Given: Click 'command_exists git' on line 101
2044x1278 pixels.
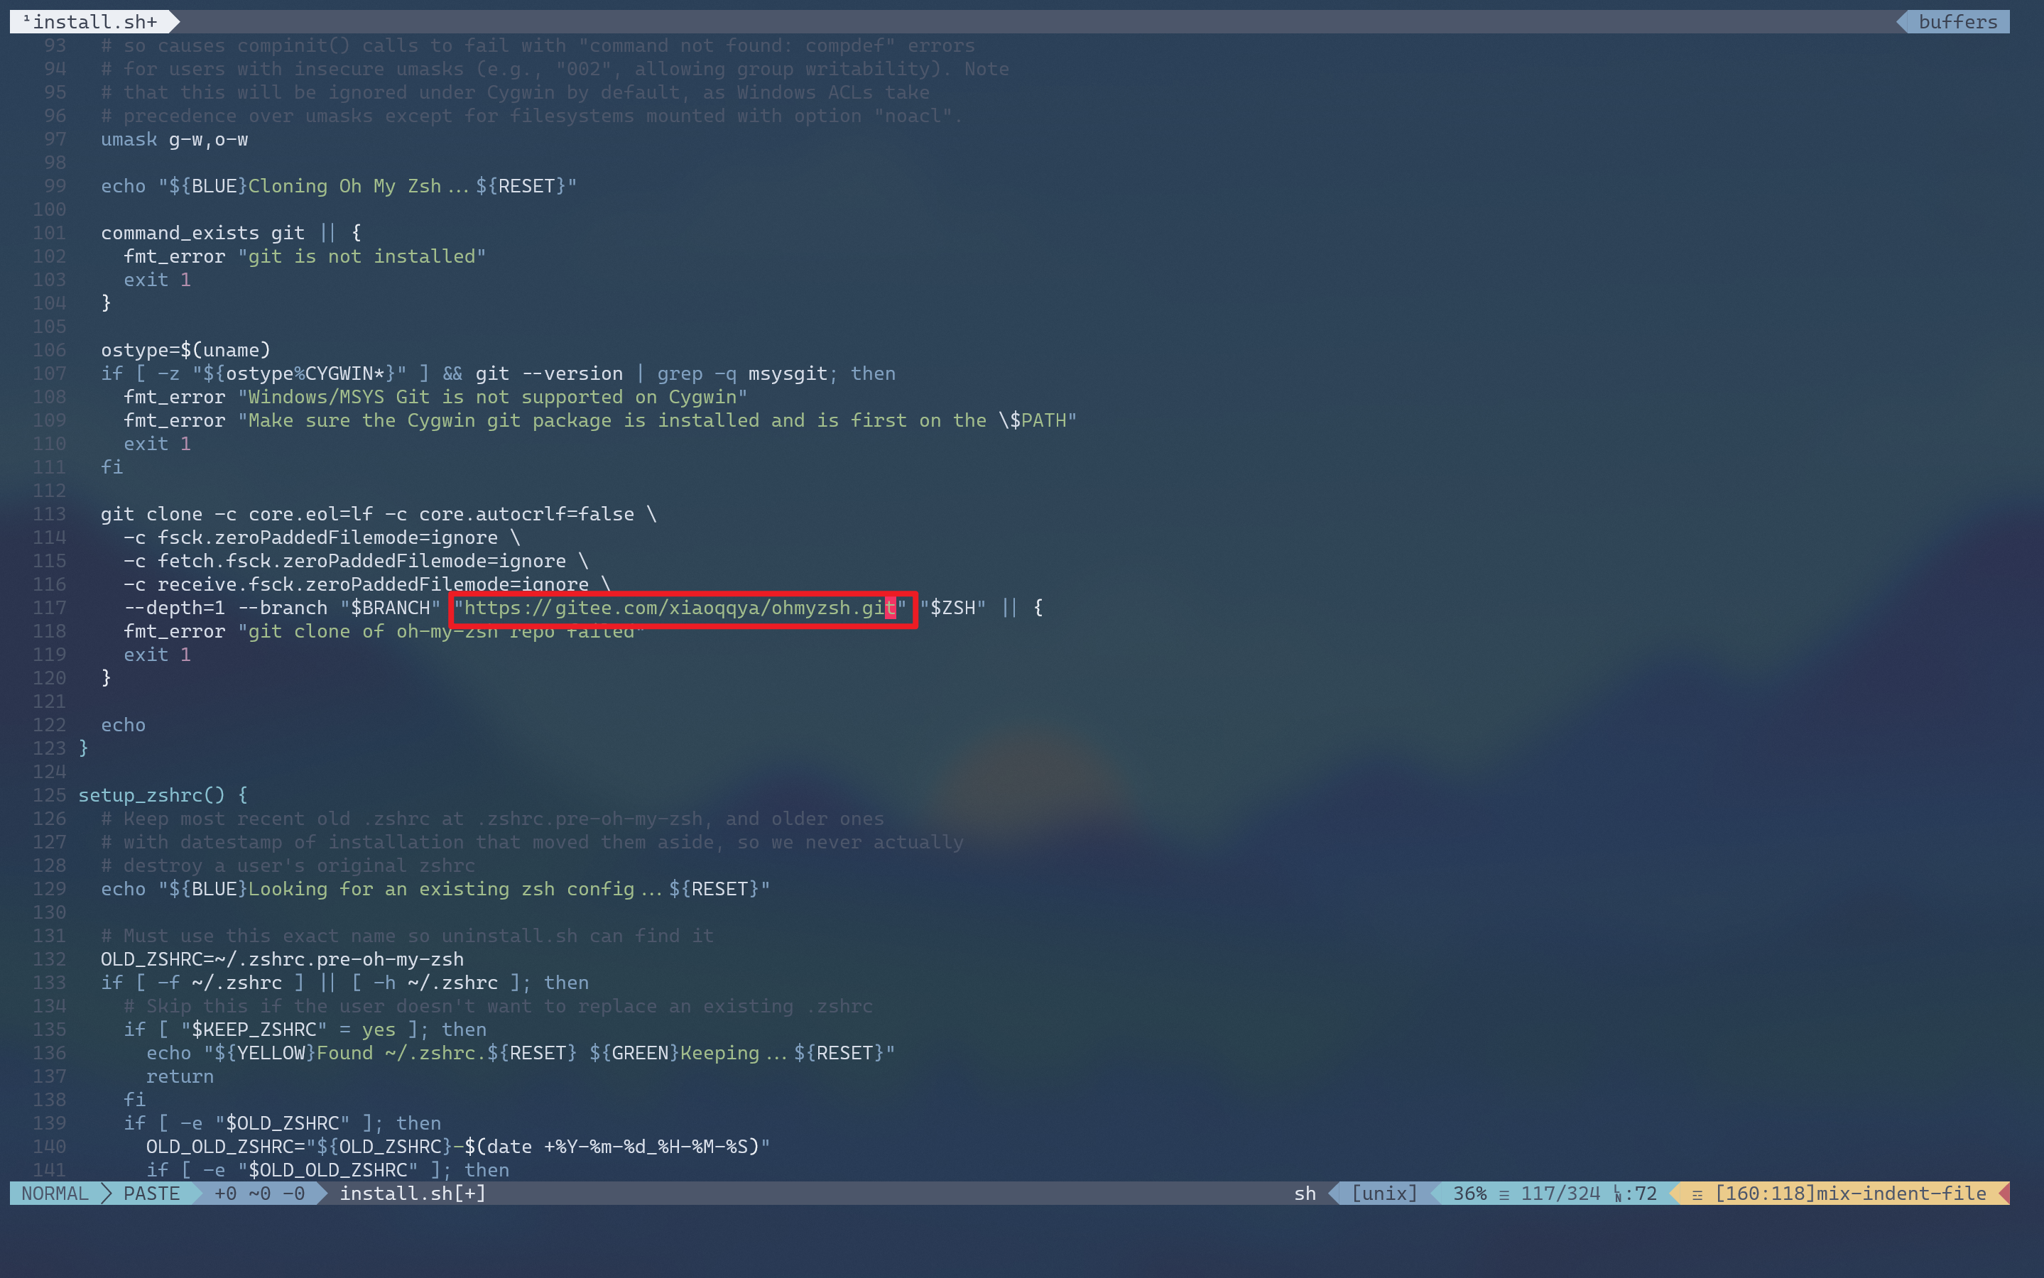Looking at the screenshot, I should click(203, 232).
